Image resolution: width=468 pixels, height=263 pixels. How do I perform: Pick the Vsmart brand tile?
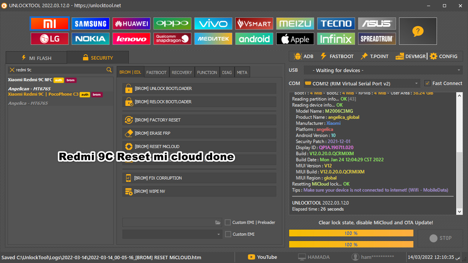pyautogui.click(x=254, y=24)
